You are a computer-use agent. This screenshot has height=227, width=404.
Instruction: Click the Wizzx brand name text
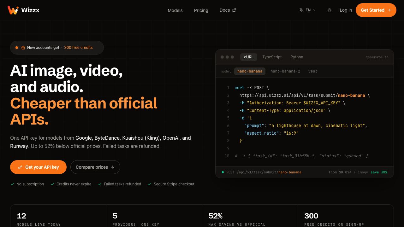(30, 10)
